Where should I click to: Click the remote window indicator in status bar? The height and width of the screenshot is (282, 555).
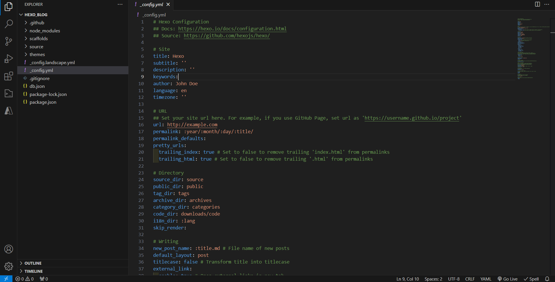point(6,279)
